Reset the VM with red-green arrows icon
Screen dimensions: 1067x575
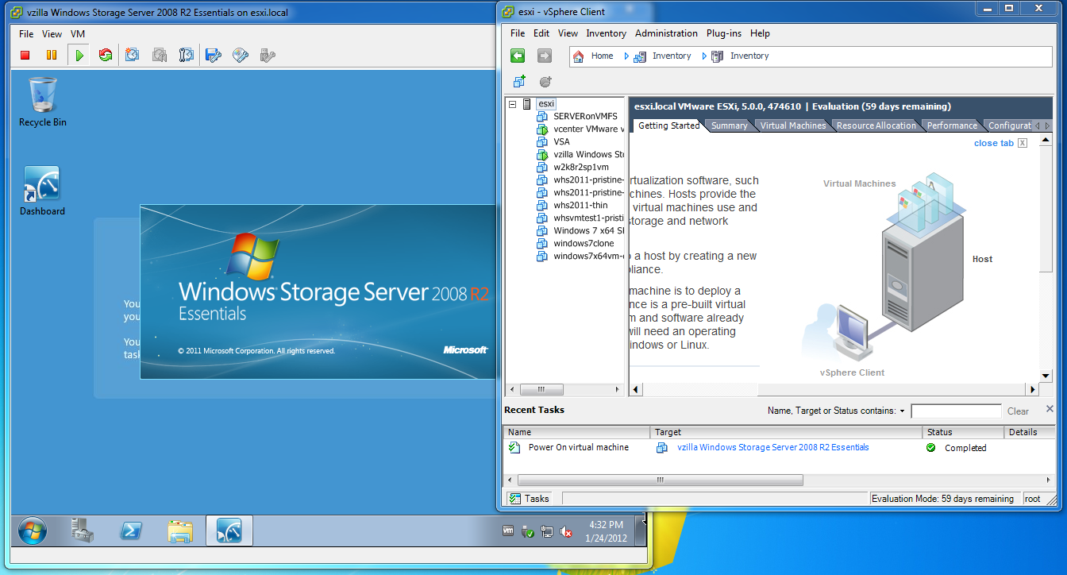[x=105, y=55]
